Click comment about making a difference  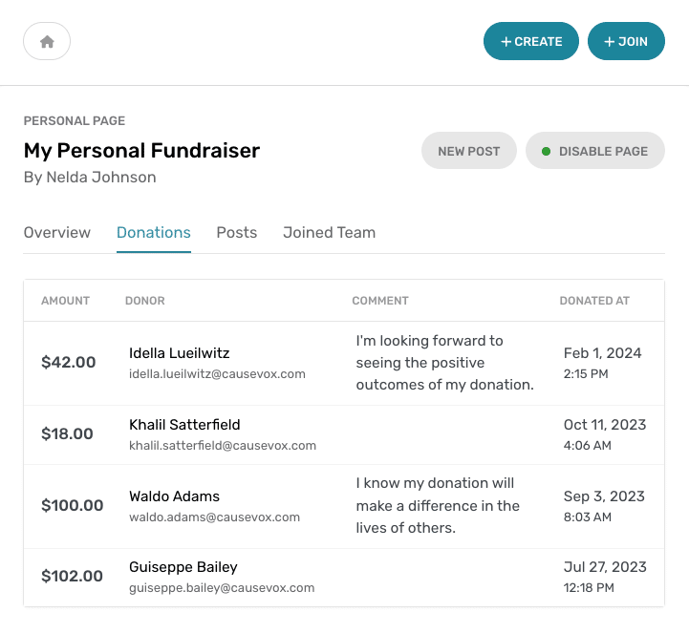(438, 505)
